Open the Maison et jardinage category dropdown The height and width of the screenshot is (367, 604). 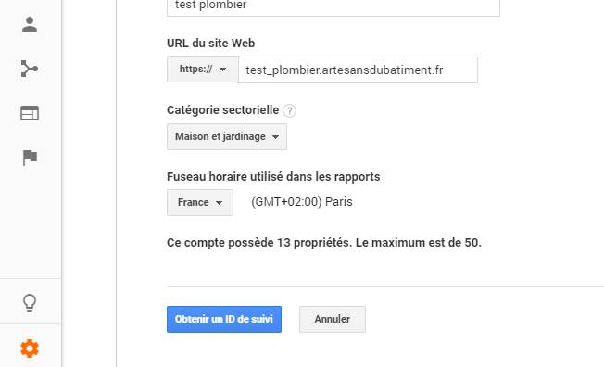[227, 136]
